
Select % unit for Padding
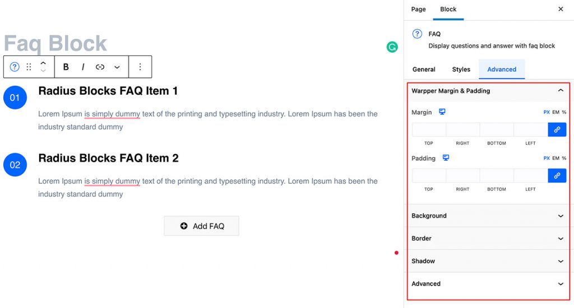tap(564, 158)
